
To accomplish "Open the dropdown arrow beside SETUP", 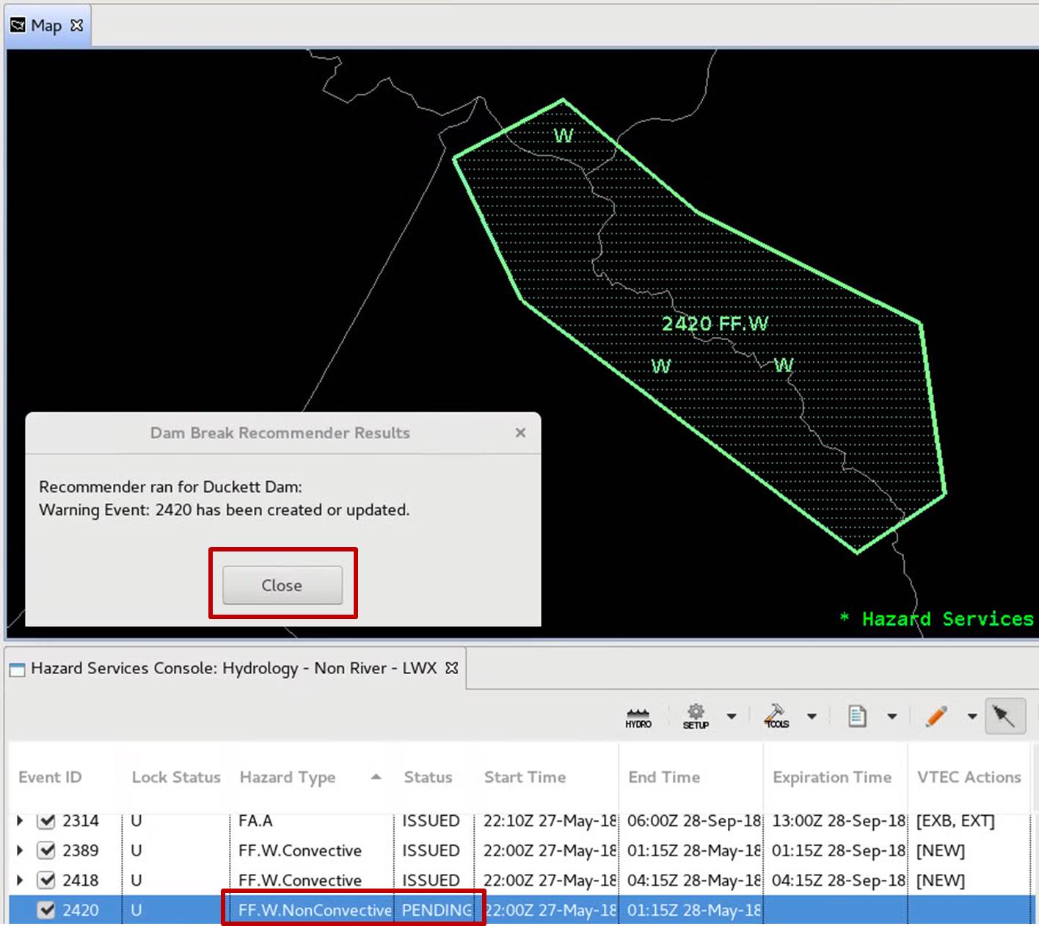I will (x=732, y=716).
